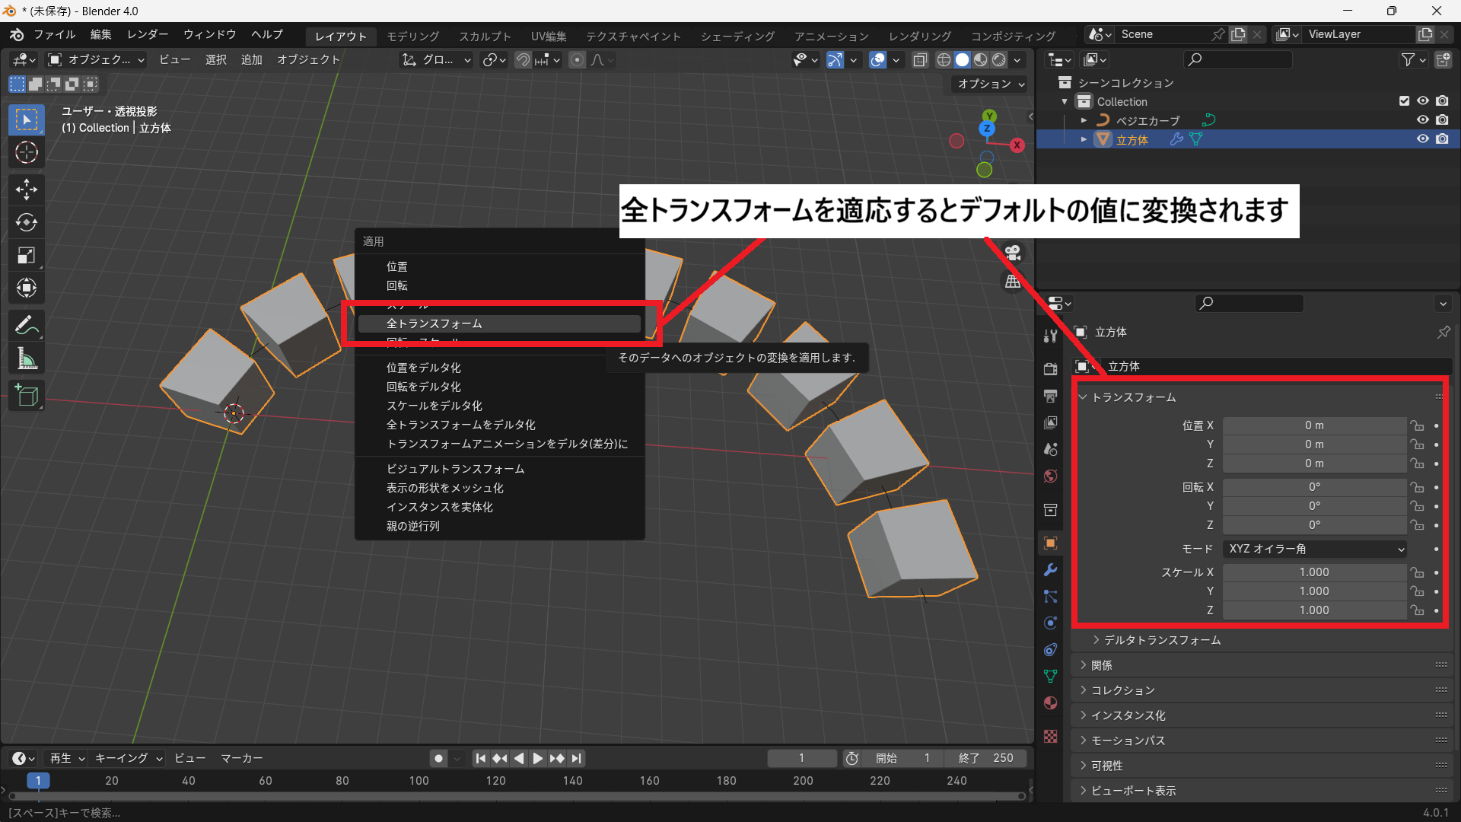Select the Measure ruler tool
1461x822 pixels.
(27, 359)
